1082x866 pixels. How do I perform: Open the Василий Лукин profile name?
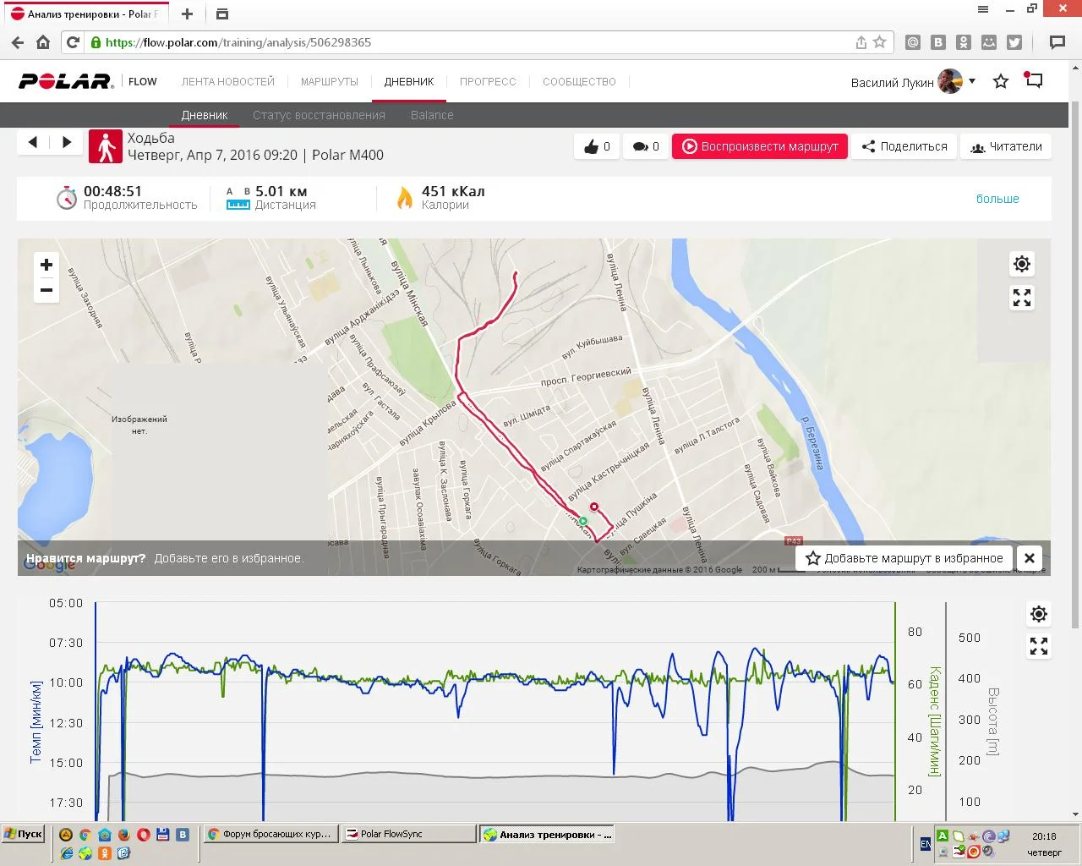point(892,82)
